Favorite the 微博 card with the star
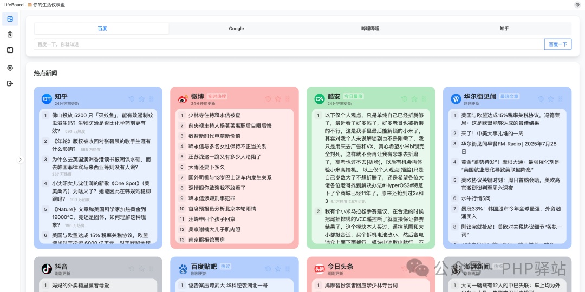The width and height of the screenshot is (585, 292). [x=278, y=99]
